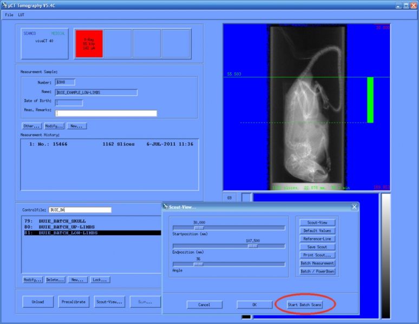This screenshot has width=419, height=324.
Task: Click Modify... button under Measurement Sample
Action: pos(54,126)
